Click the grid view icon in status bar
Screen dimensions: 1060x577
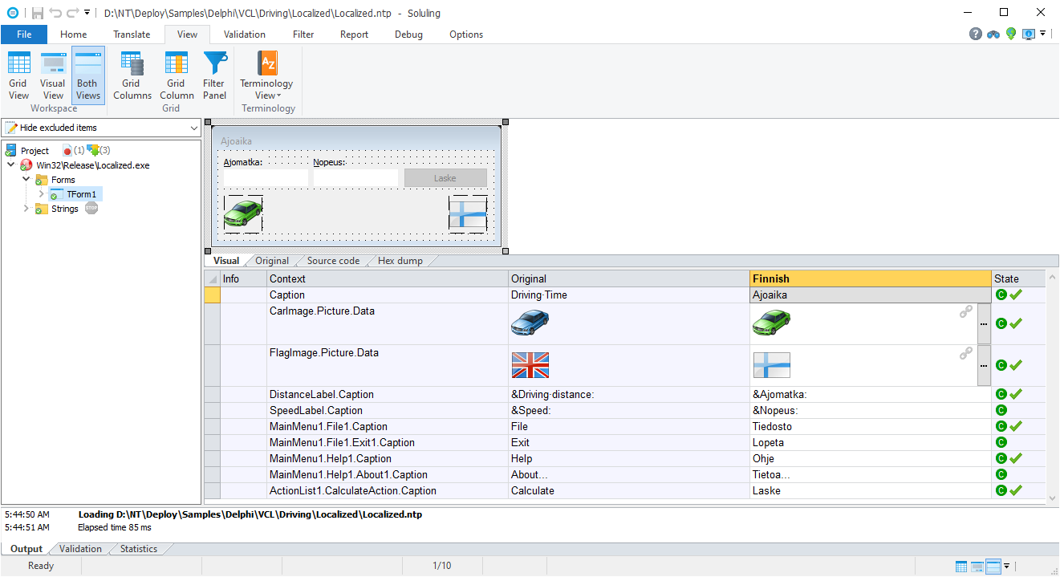coord(962,567)
